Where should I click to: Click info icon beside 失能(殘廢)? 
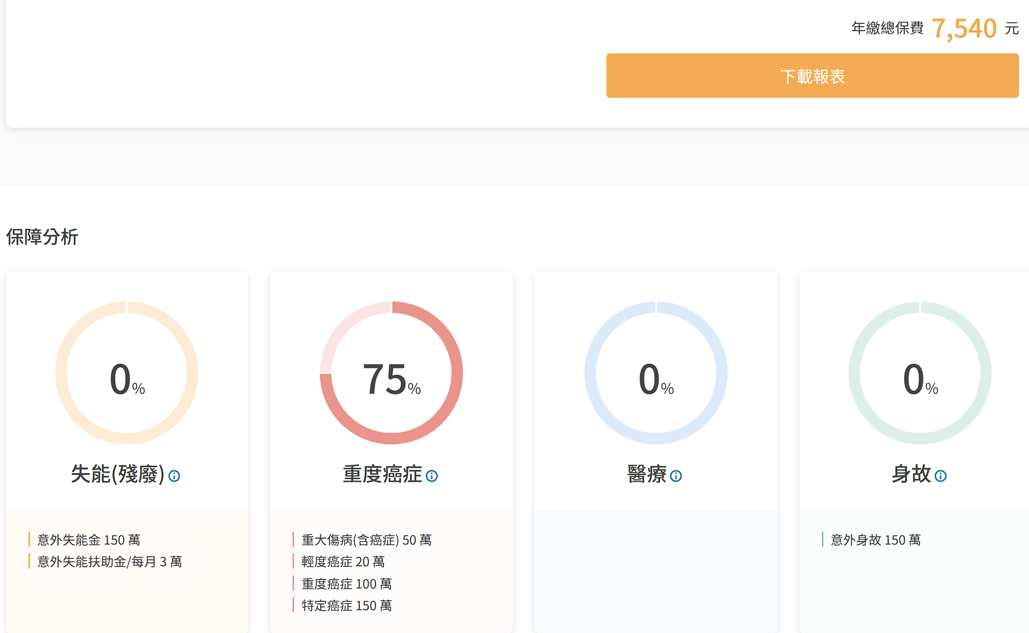pyautogui.click(x=174, y=476)
